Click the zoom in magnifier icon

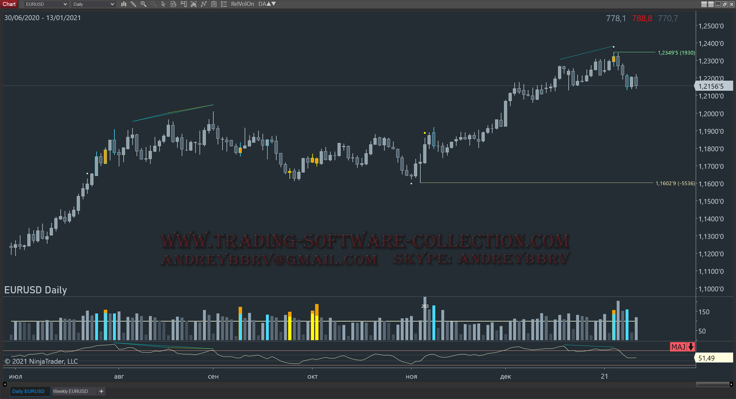pos(143,4)
